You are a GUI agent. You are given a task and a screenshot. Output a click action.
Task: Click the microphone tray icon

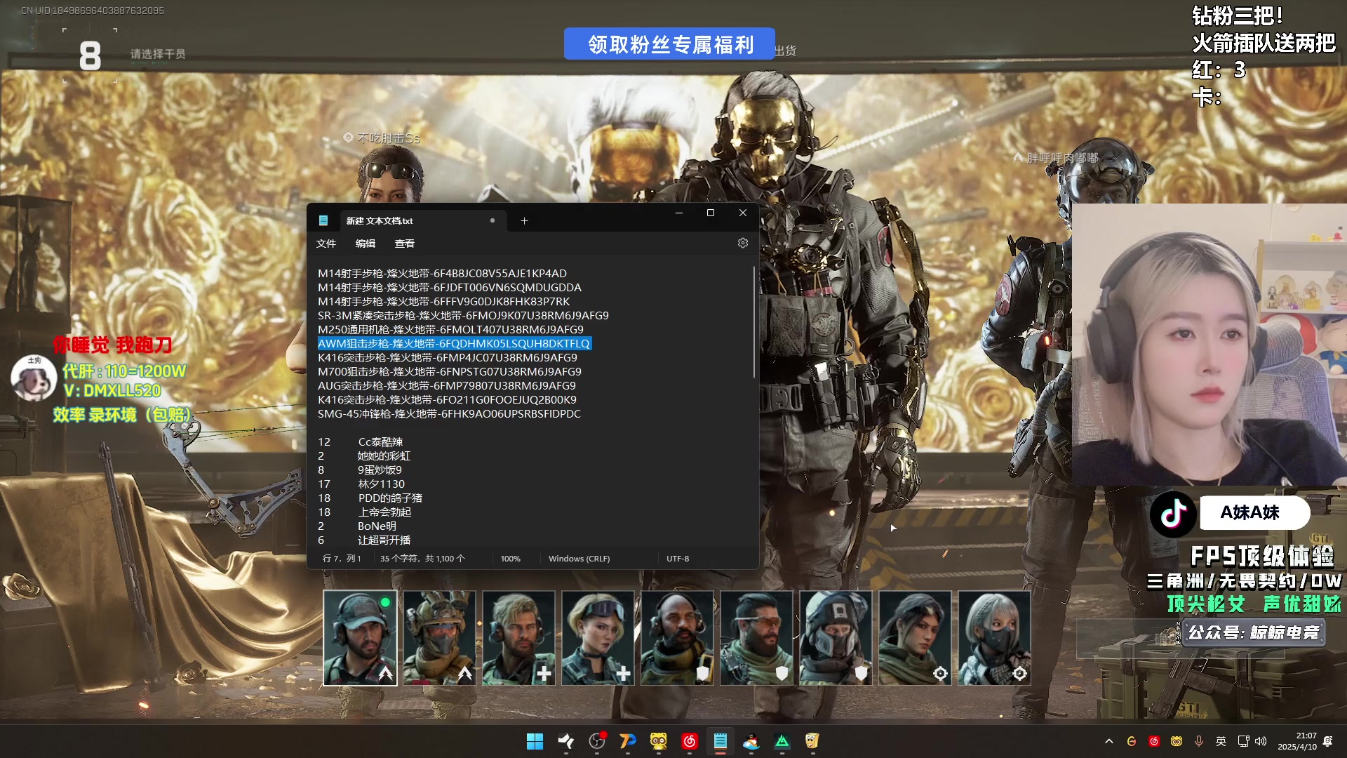(1199, 741)
